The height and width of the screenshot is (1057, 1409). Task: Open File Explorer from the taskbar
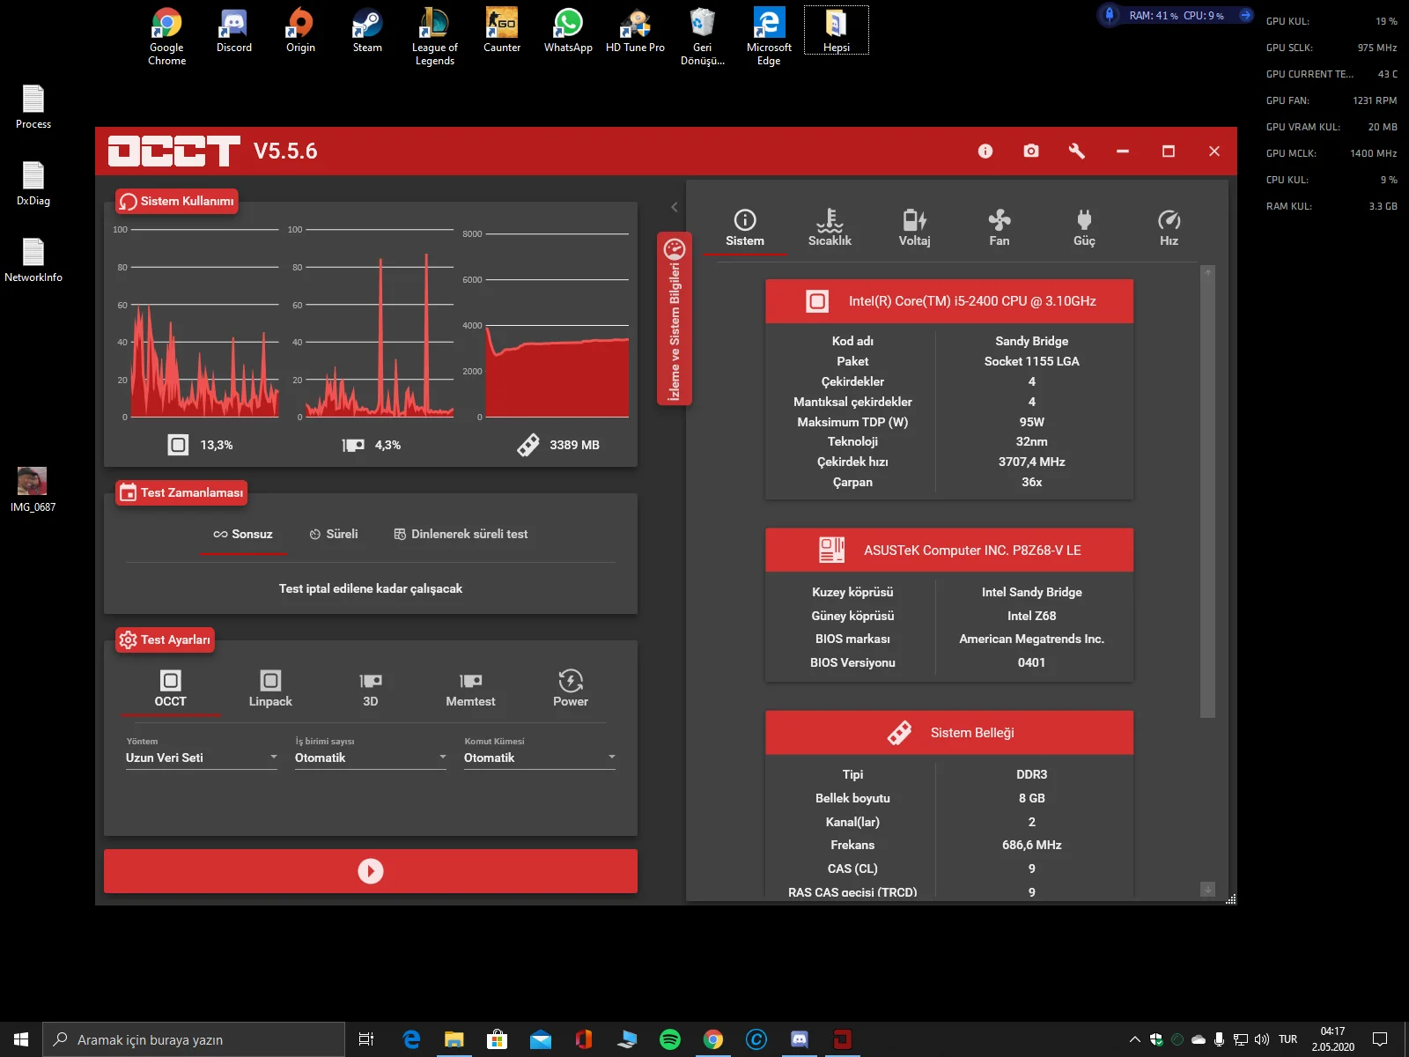click(x=454, y=1039)
